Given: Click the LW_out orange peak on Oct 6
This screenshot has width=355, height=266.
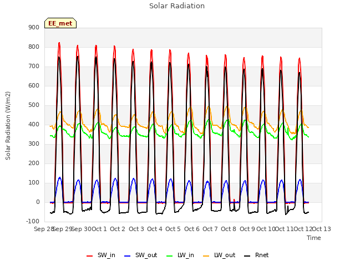Looking at the screenshot, I should 191,107.
